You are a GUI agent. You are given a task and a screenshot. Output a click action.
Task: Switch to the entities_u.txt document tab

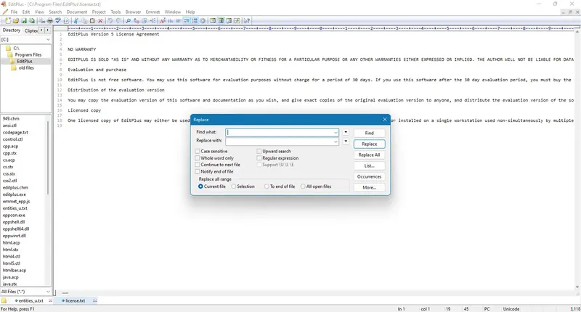coord(31,300)
